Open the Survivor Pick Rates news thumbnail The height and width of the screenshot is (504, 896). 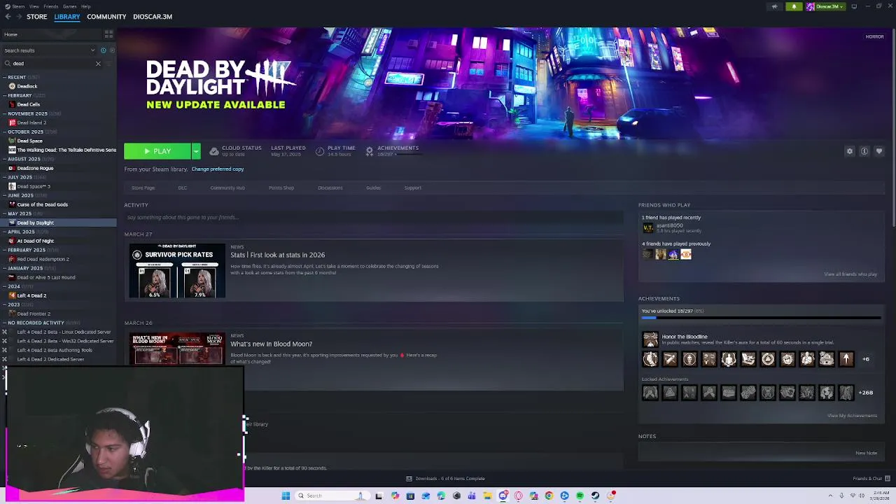click(177, 271)
